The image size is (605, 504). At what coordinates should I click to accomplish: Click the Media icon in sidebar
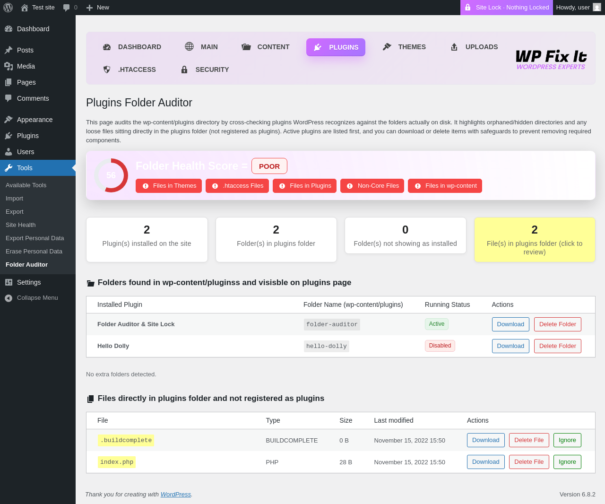coord(9,66)
